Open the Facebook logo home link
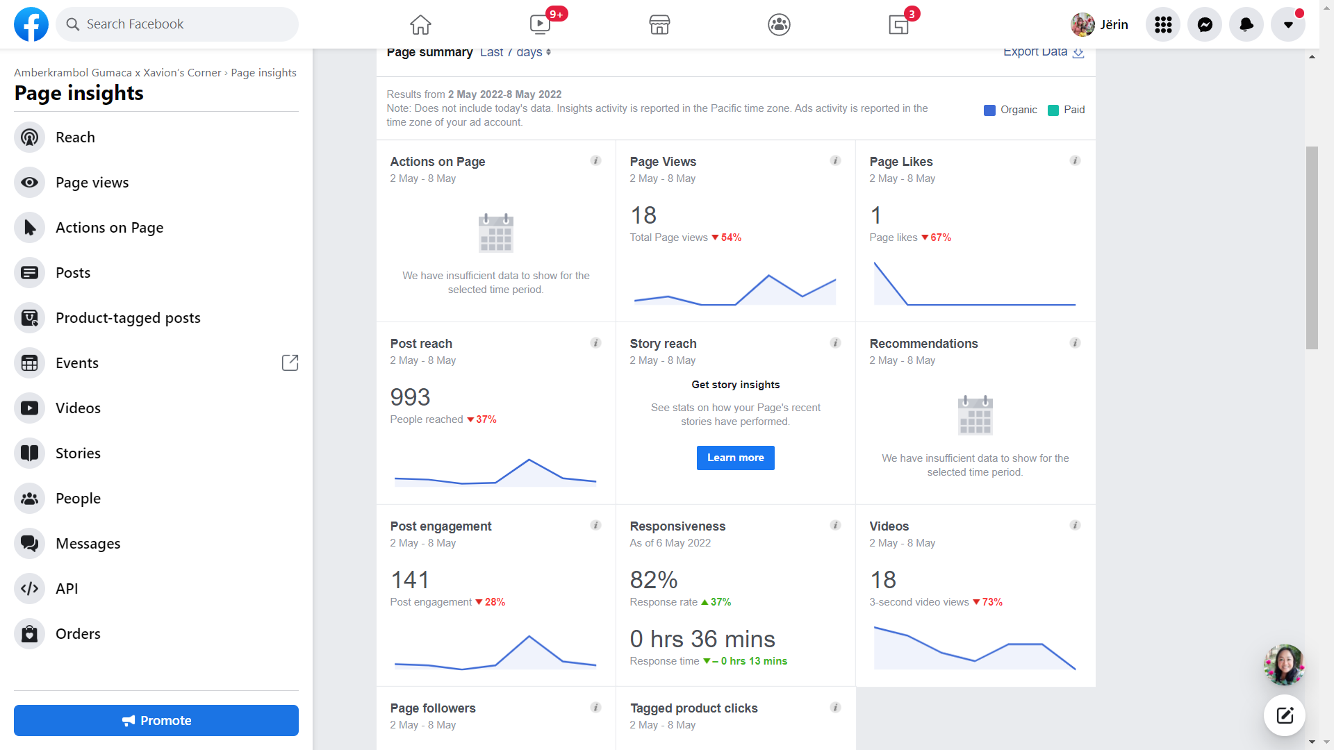The width and height of the screenshot is (1334, 750). point(31,24)
